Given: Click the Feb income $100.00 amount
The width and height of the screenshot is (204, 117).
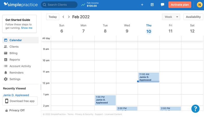Looking at the screenshot, I should (92, 6).
